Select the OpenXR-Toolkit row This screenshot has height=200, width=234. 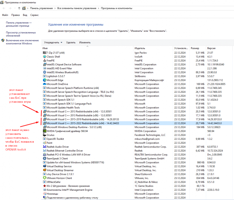(55, 139)
